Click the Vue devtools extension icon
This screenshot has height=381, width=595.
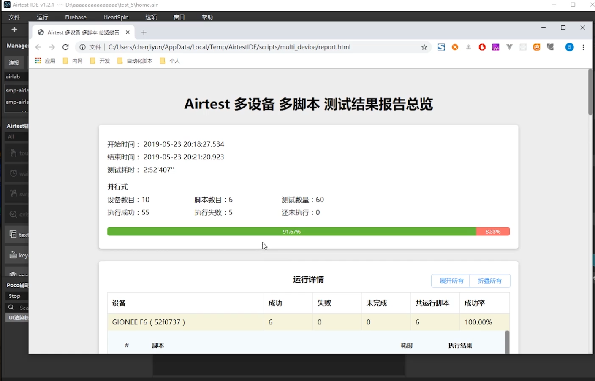(509, 47)
